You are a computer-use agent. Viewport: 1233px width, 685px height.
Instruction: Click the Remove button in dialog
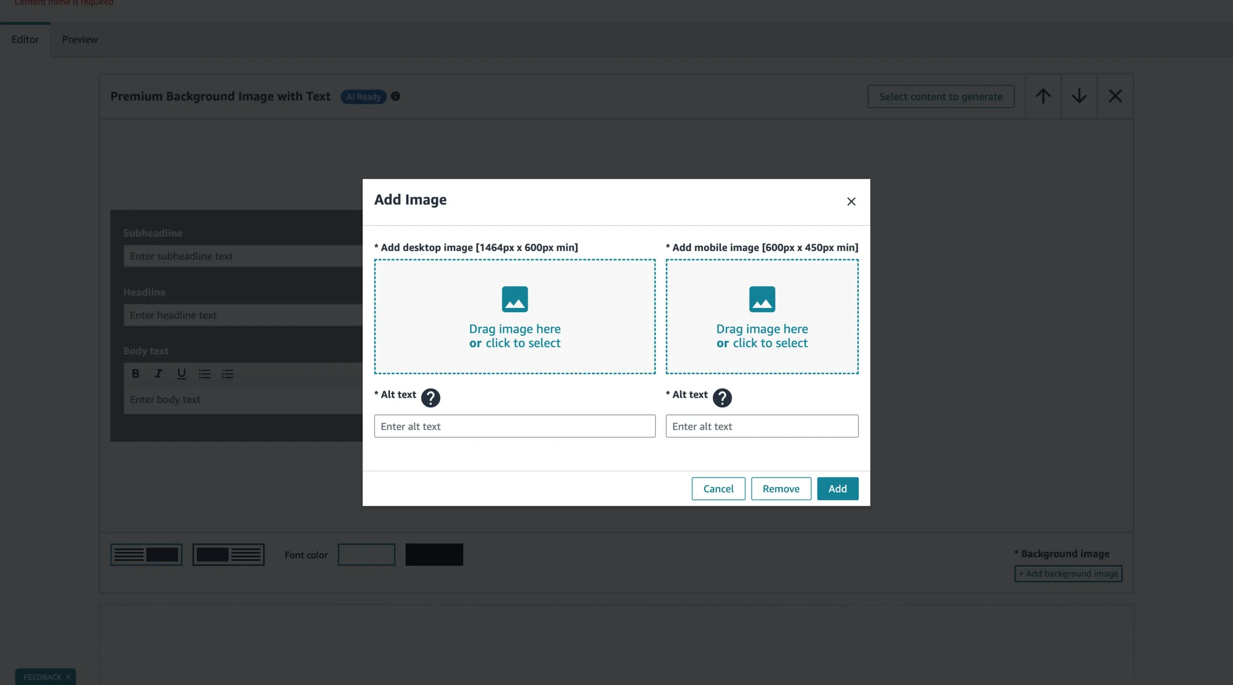point(781,489)
